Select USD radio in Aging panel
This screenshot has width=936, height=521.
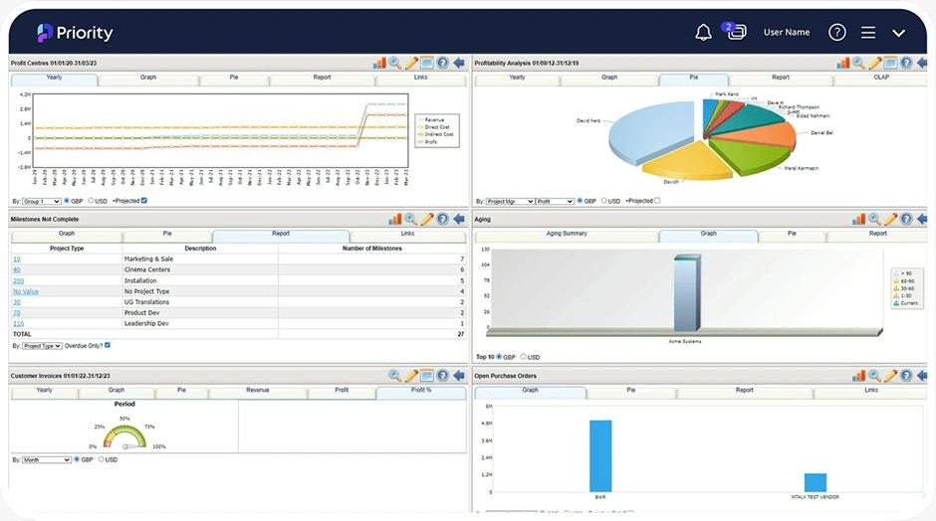[523, 357]
